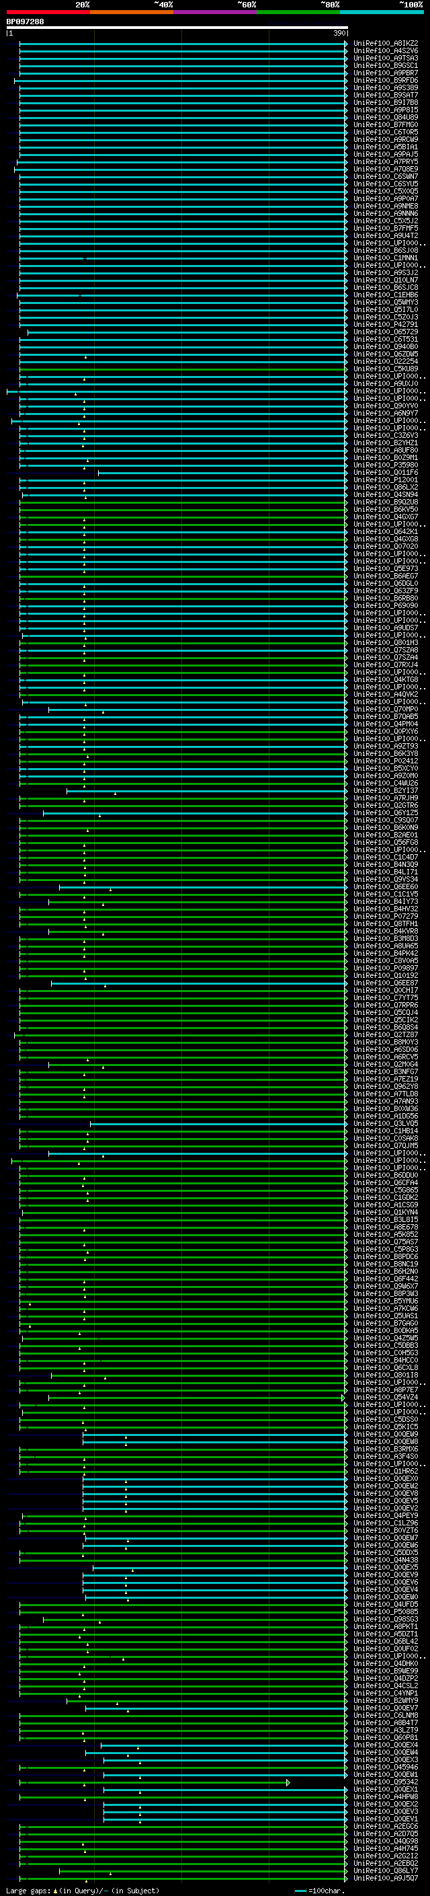Select the UniRef100_O22254 label
This screenshot has height=1896, width=430.
(x=386, y=361)
